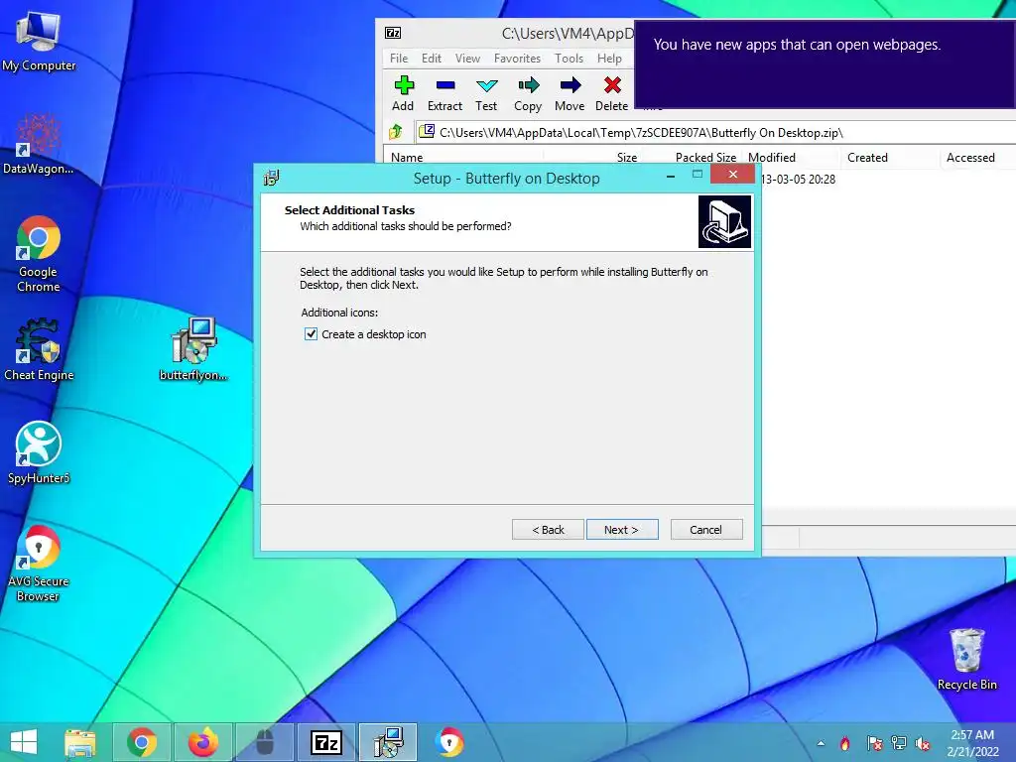Select the DataWagon desktop shortcut
Viewport: 1016px width, 762px height.
tap(39, 144)
